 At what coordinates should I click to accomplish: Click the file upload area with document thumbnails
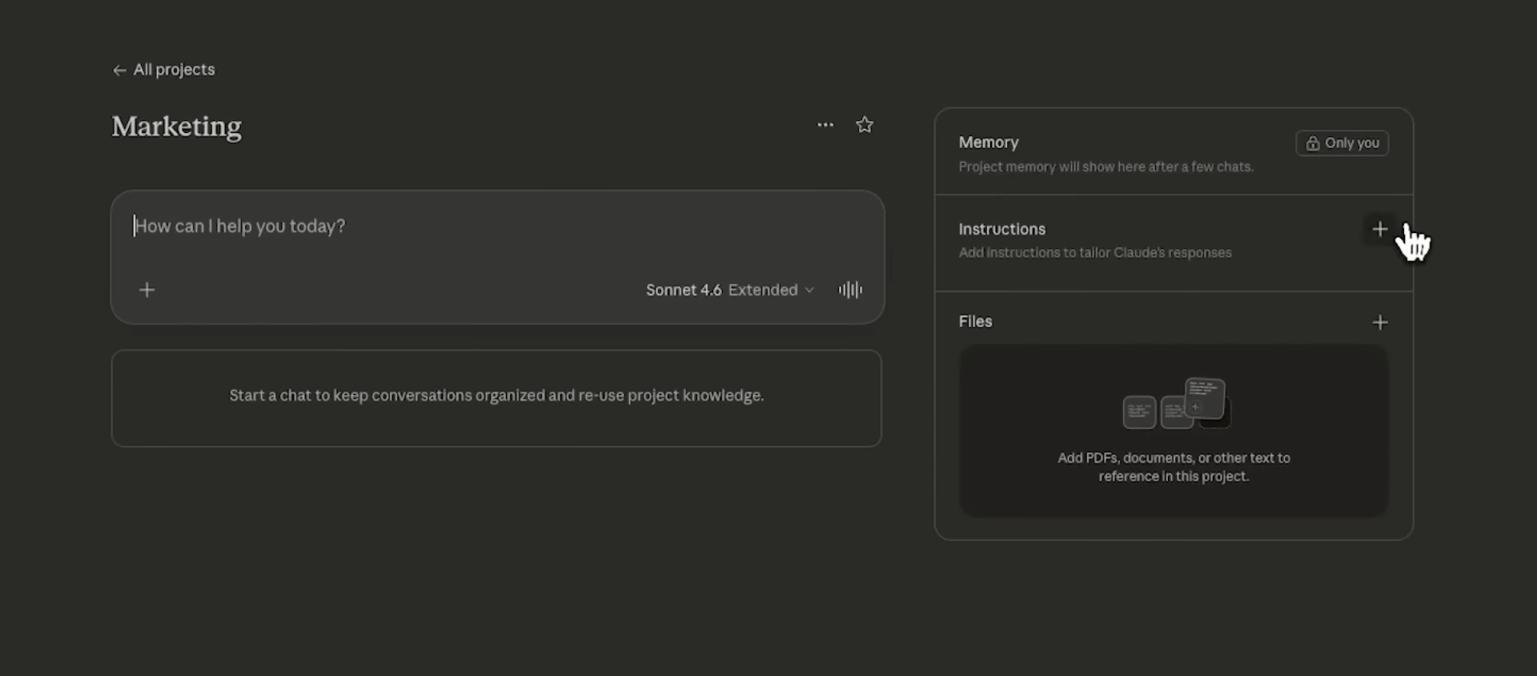pyautogui.click(x=1174, y=431)
